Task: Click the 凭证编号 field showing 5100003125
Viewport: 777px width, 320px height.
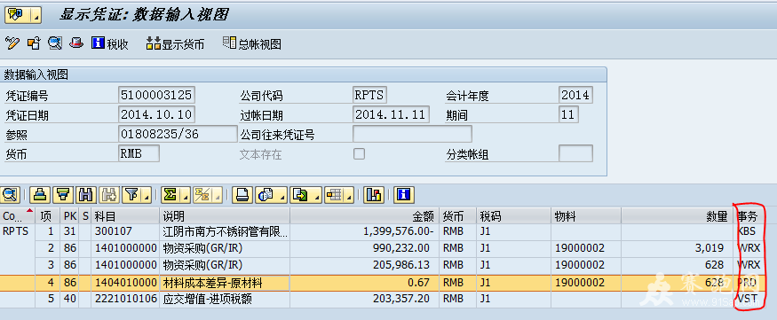Action: (x=156, y=95)
